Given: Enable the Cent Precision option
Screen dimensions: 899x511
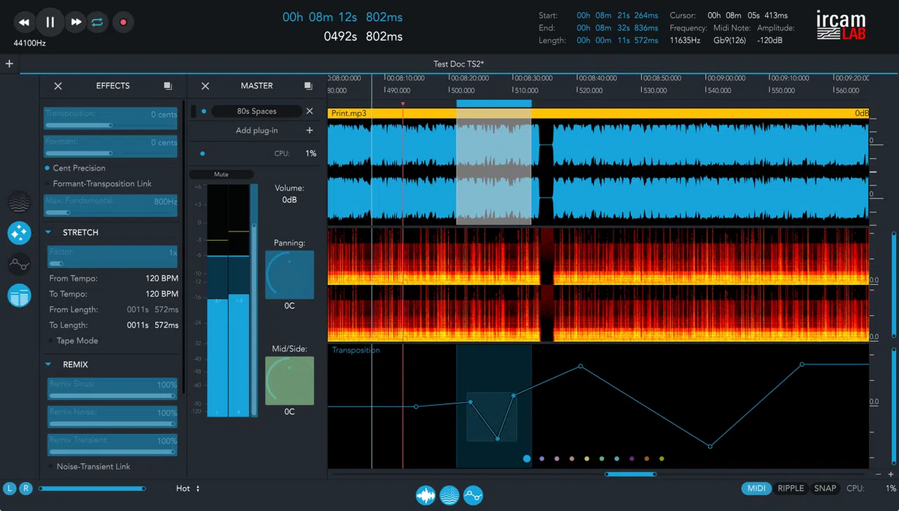Looking at the screenshot, I should pyautogui.click(x=46, y=168).
